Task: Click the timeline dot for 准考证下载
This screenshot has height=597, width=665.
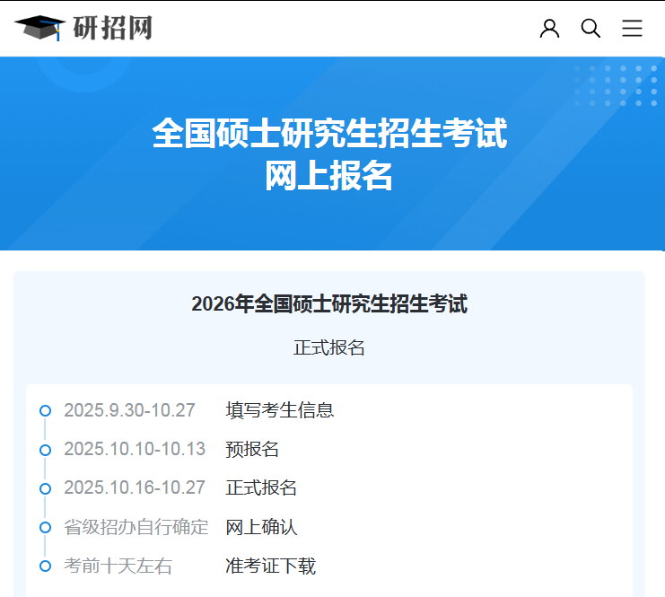Action: 45,566
